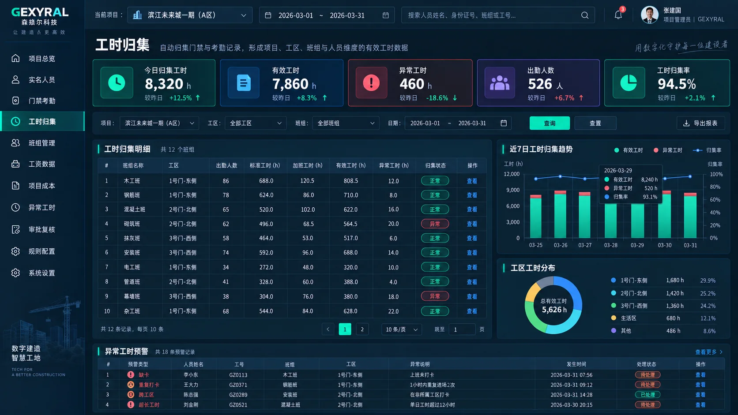The image size is (738, 415).
Task: Click the 超长工时 warning icon
Action: pyautogui.click(x=131, y=404)
